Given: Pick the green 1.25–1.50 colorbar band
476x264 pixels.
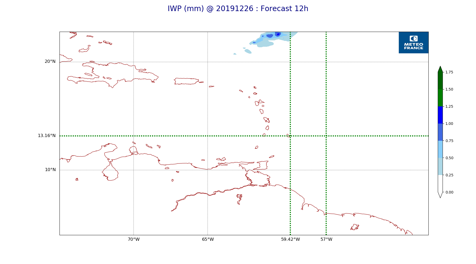Looking at the screenshot, I should pos(440,98).
